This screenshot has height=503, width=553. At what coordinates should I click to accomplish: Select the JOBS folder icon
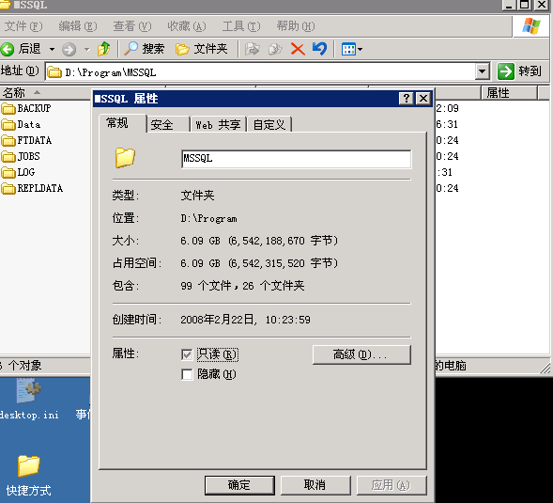click(8, 156)
